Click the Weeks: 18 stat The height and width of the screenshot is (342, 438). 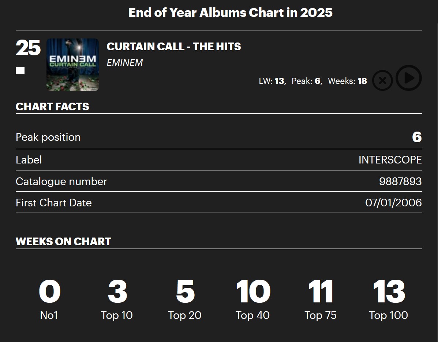pos(347,81)
